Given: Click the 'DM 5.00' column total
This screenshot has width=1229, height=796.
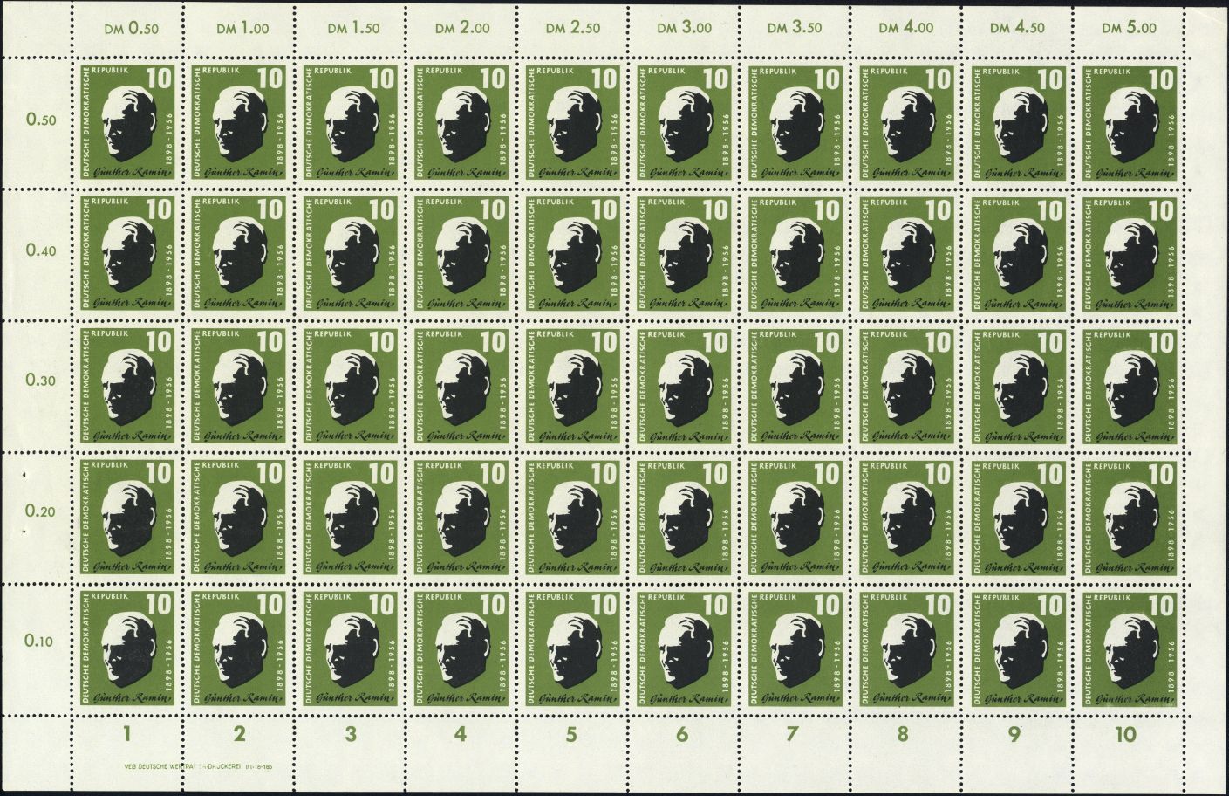Looking at the screenshot, I should [1129, 28].
